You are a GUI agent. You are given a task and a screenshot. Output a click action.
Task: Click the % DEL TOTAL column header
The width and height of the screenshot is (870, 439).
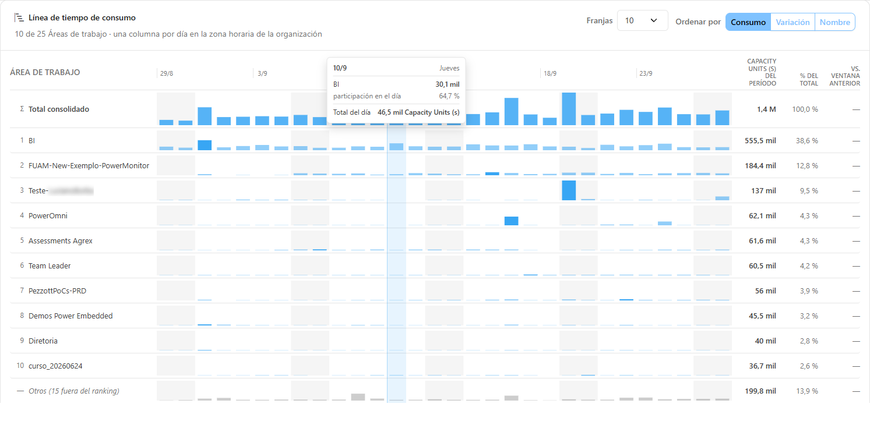coord(809,79)
